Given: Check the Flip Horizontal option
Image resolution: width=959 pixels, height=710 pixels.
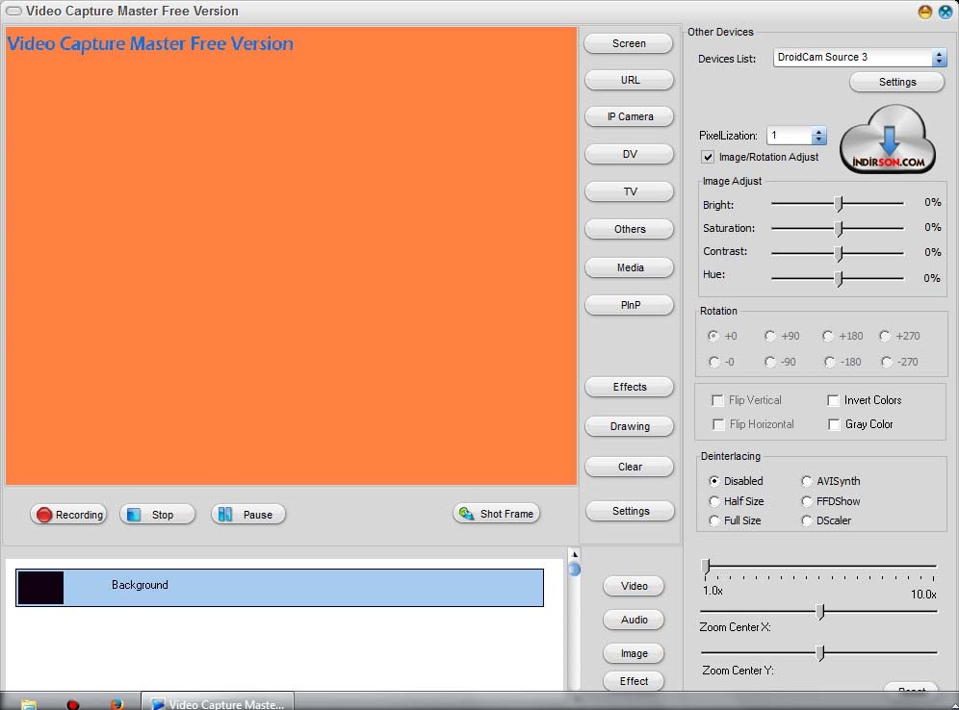Looking at the screenshot, I should click(x=718, y=424).
